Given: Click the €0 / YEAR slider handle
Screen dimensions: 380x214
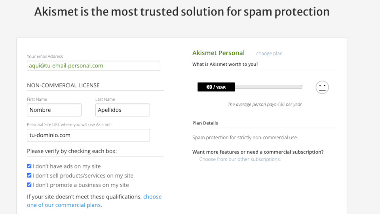Looking at the screenshot, I should [216, 87].
